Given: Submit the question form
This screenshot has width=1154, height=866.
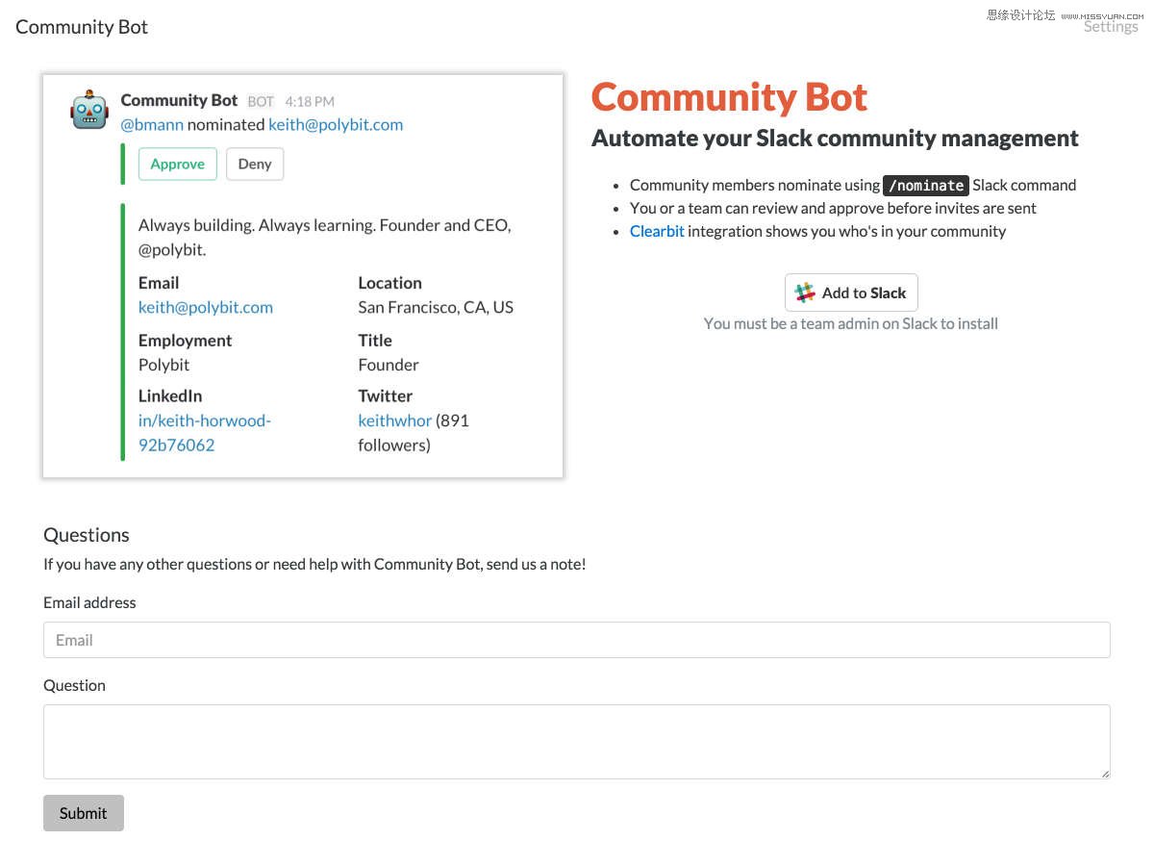Looking at the screenshot, I should point(84,813).
